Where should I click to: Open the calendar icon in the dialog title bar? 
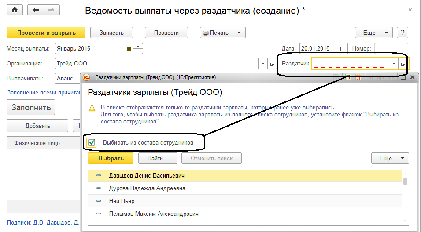[x=358, y=77]
